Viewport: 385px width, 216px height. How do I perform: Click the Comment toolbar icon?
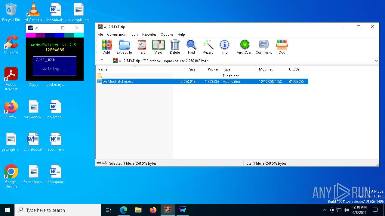click(264, 47)
